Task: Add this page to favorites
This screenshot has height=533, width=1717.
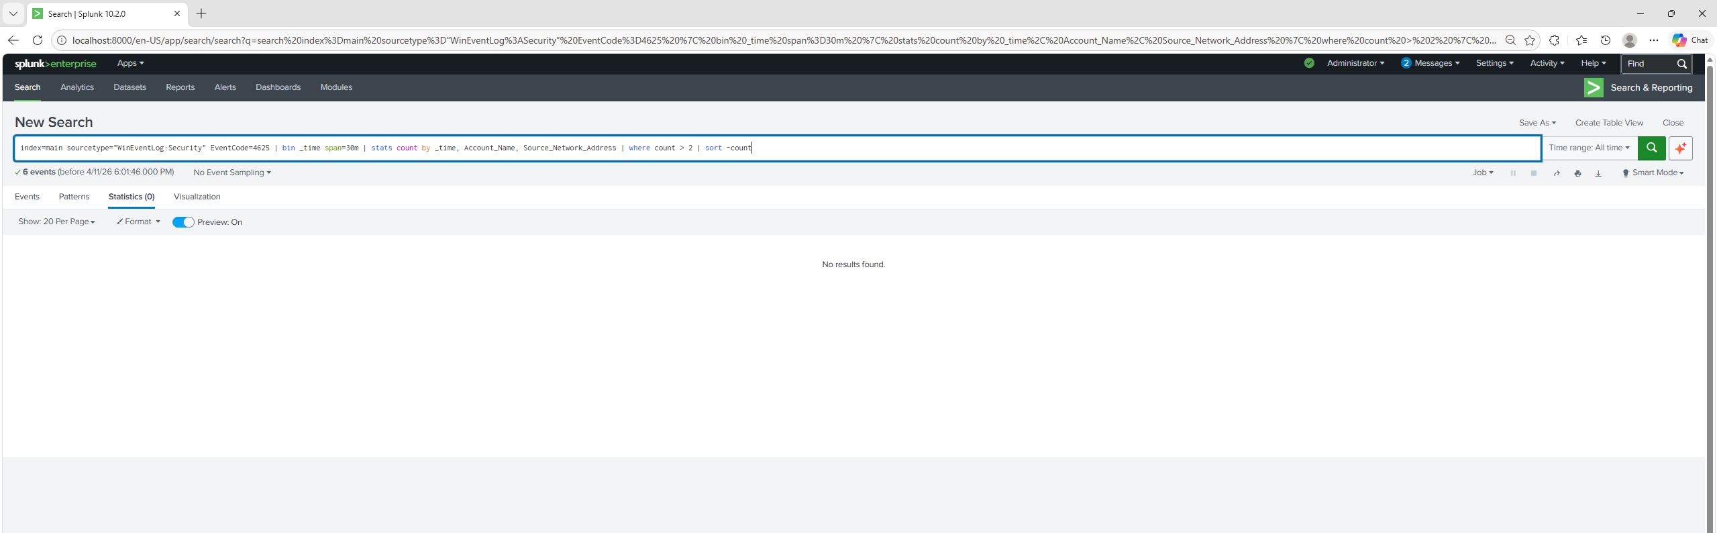Action: pos(1530,40)
